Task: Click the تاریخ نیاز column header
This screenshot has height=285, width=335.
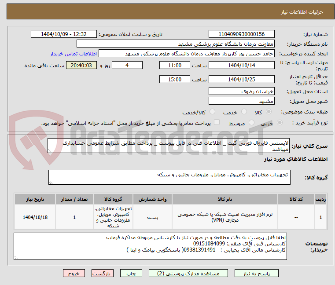Action: tap(35, 199)
